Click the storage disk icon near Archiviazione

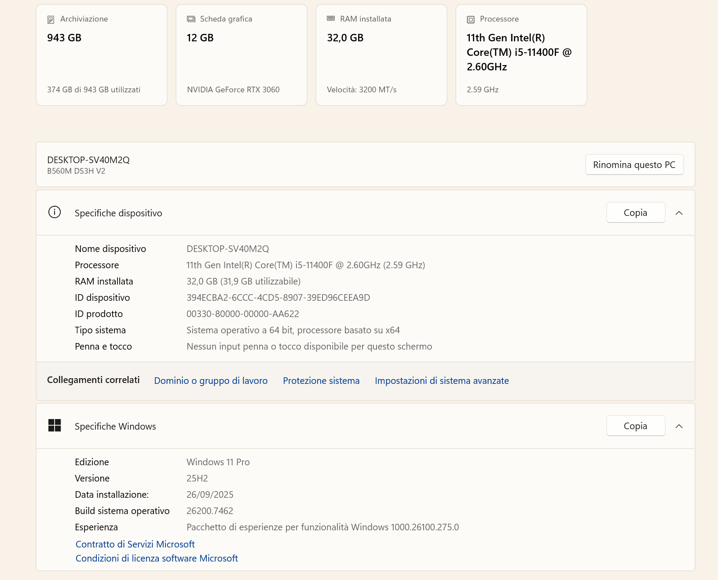point(51,19)
